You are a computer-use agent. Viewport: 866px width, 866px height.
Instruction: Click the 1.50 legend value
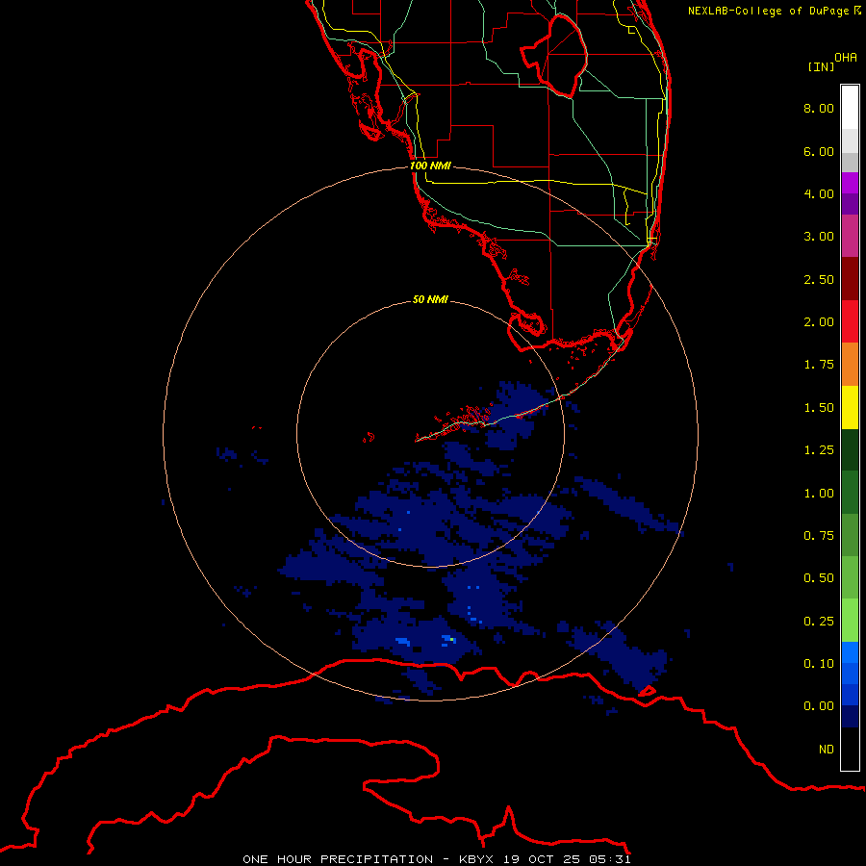pyautogui.click(x=819, y=408)
